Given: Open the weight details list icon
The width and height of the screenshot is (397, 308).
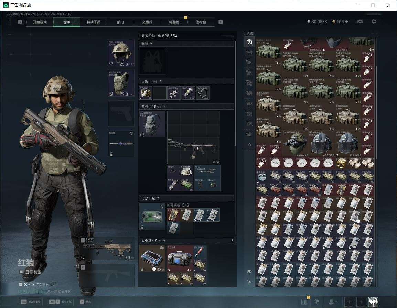Looking at the screenshot, I should [x=54, y=284].
